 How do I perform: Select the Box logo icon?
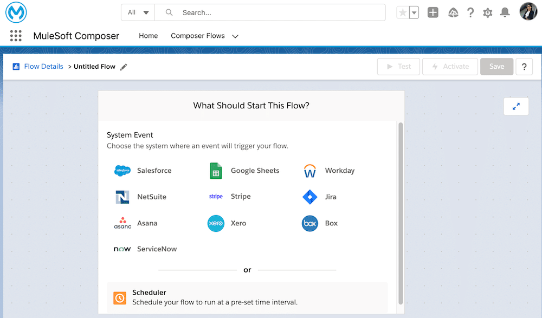coord(309,223)
